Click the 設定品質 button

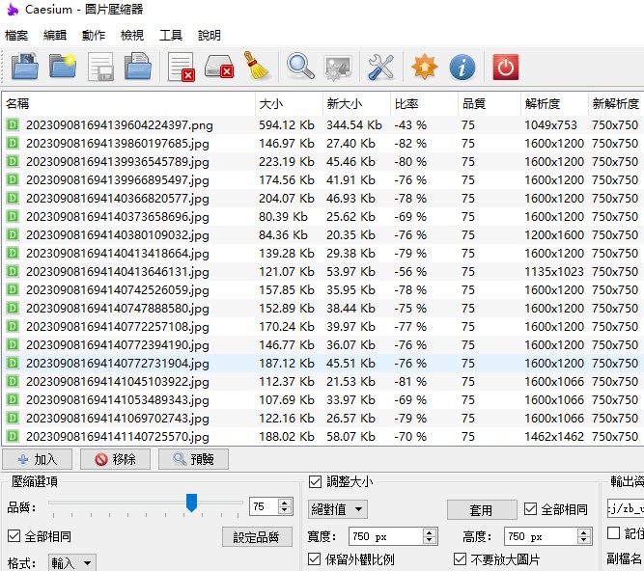pyautogui.click(x=256, y=537)
